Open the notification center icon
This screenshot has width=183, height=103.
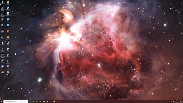point(181,102)
